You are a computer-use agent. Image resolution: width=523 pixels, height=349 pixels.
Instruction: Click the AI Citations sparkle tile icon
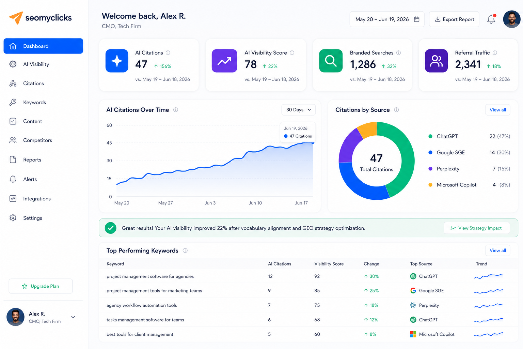tap(117, 61)
